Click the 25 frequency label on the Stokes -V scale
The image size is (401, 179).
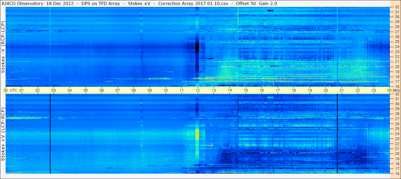click(x=397, y=42)
